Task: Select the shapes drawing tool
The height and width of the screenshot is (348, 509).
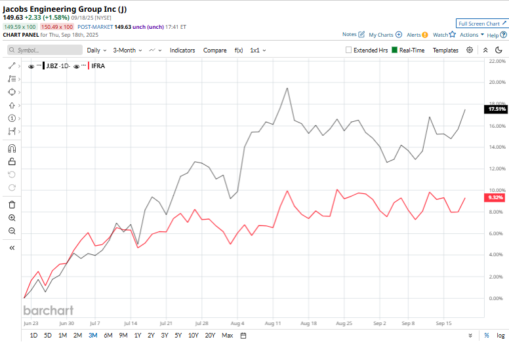Action: 12,92
